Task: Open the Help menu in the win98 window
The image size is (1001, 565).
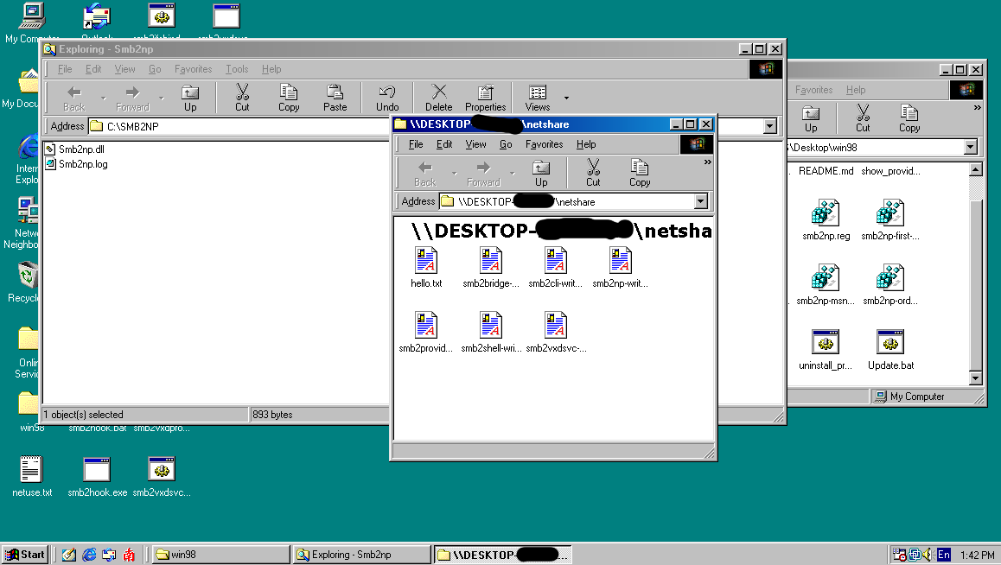Action: coord(856,90)
